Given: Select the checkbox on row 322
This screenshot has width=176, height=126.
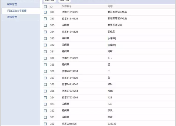Looking at the screenshot, I should point(45,111).
